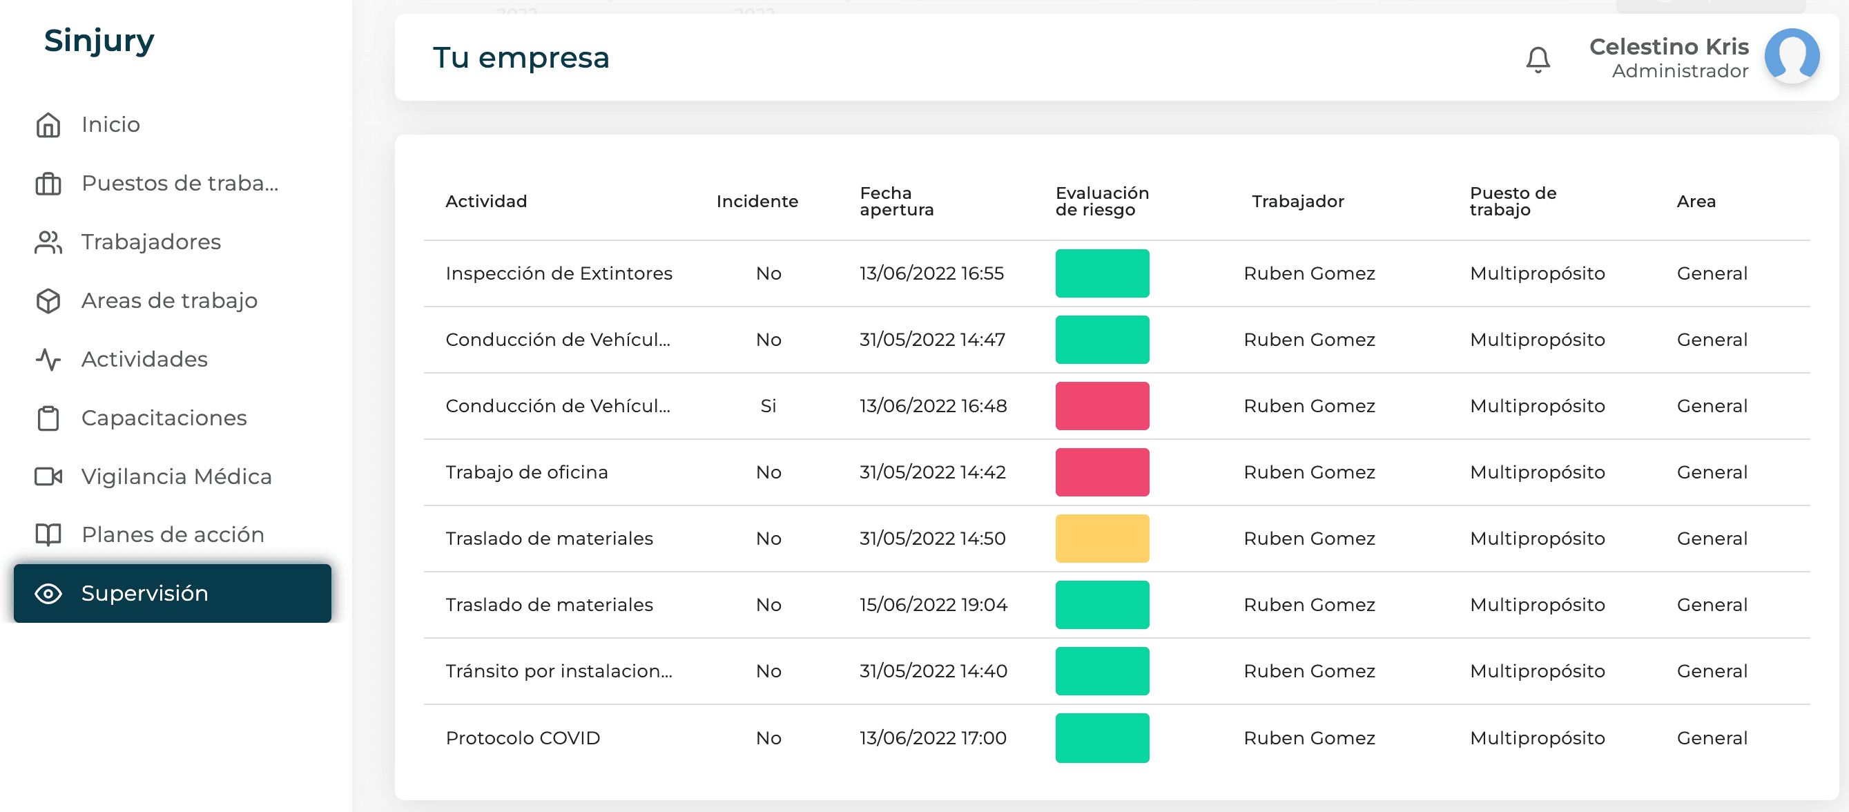Click the Planes de acción book icon
The height and width of the screenshot is (812, 1849).
[x=48, y=534]
